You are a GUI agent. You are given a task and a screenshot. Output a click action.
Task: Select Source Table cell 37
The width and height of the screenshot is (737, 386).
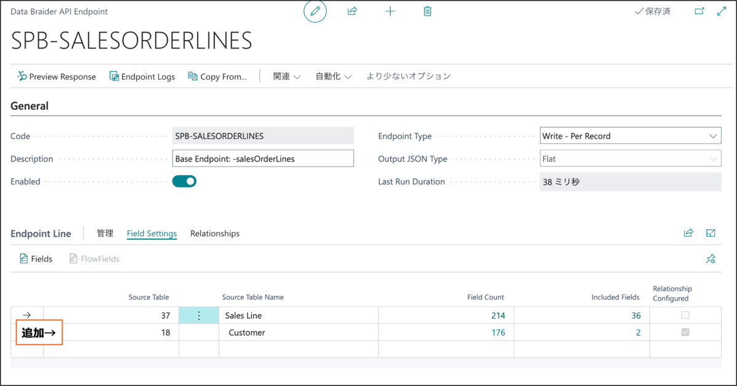pyautogui.click(x=111, y=315)
